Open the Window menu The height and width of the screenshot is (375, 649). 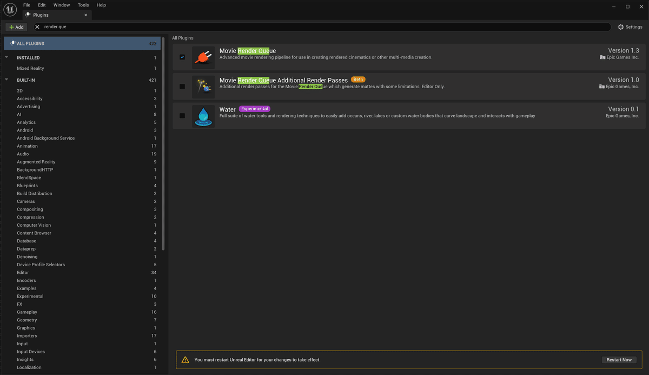[62, 5]
